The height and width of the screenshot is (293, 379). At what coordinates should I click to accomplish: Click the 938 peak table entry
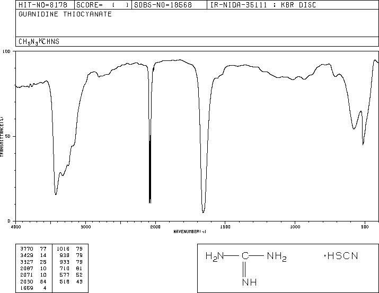click(65, 255)
